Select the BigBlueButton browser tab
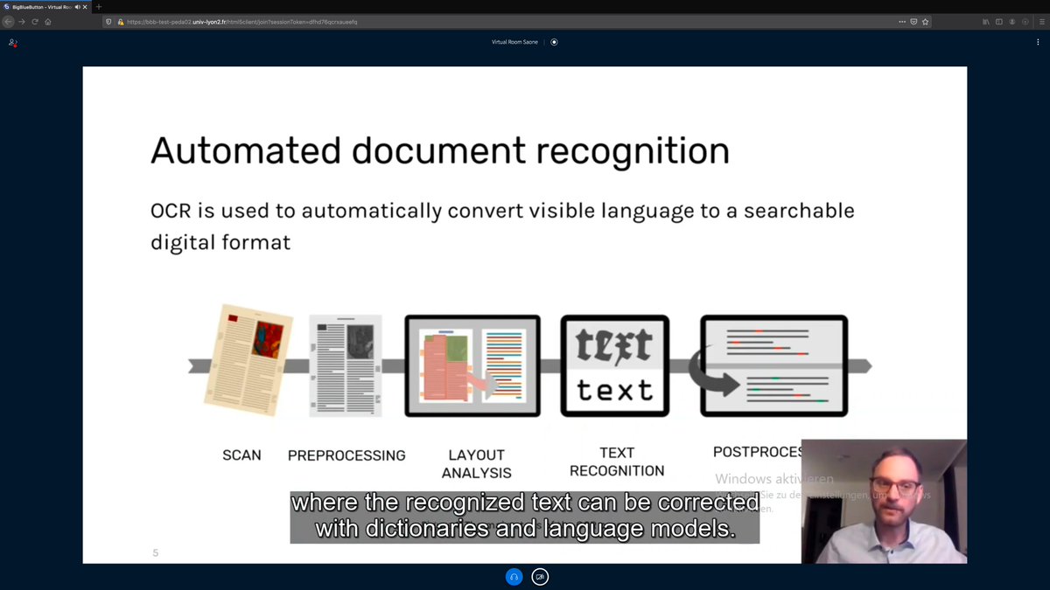1050x590 pixels. click(x=45, y=6)
